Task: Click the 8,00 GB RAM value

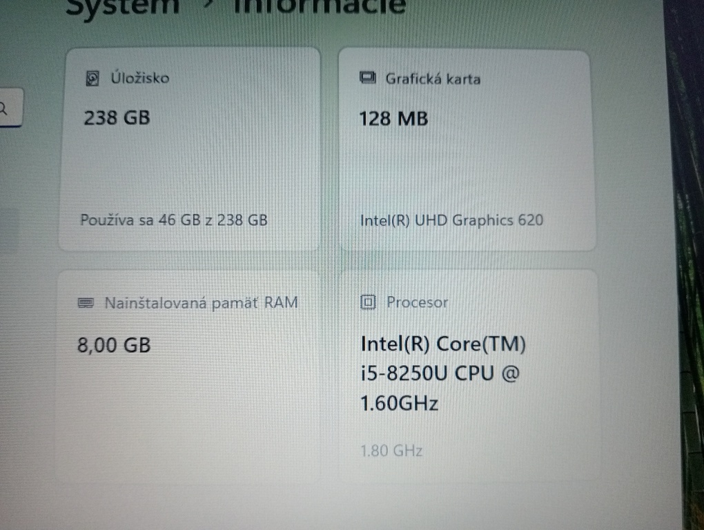Action: [113, 344]
